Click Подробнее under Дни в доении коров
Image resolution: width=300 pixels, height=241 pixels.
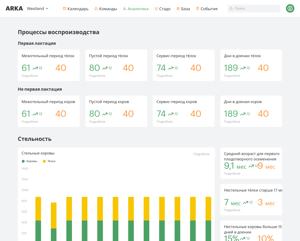pyautogui.click(x=232, y=122)
